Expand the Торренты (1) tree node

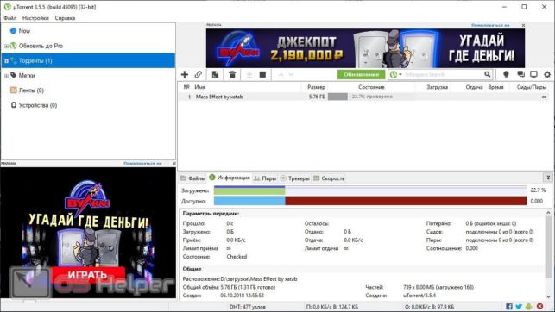point(6,61)
